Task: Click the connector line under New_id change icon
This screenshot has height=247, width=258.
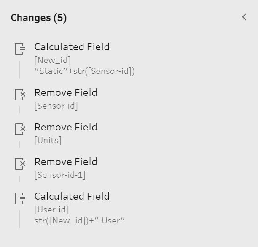Action: [x=19, y=69]
